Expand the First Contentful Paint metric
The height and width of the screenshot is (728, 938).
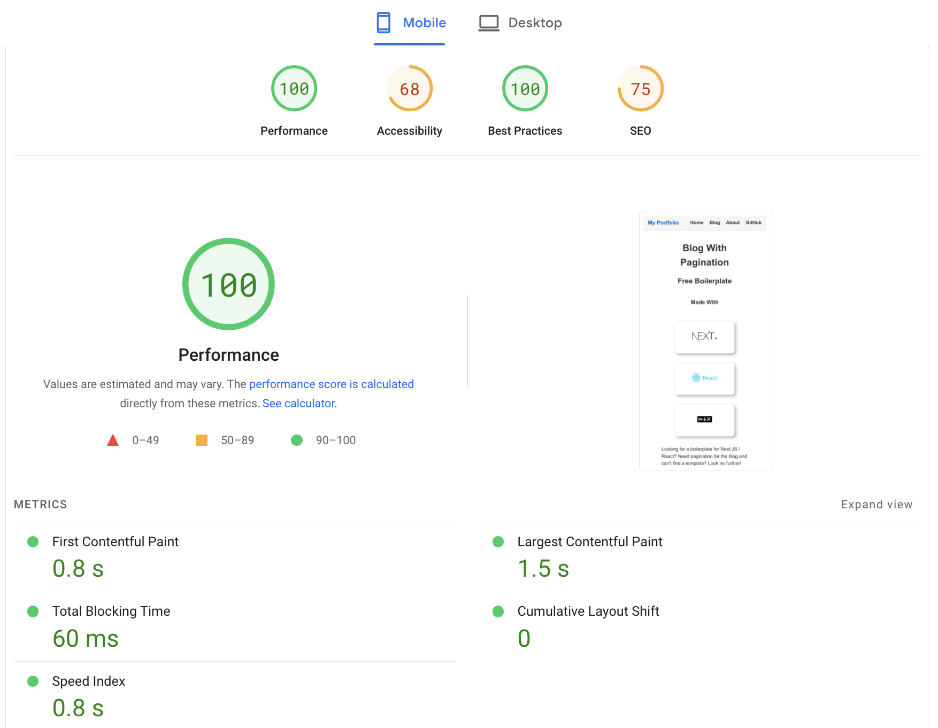click(115, 542)
